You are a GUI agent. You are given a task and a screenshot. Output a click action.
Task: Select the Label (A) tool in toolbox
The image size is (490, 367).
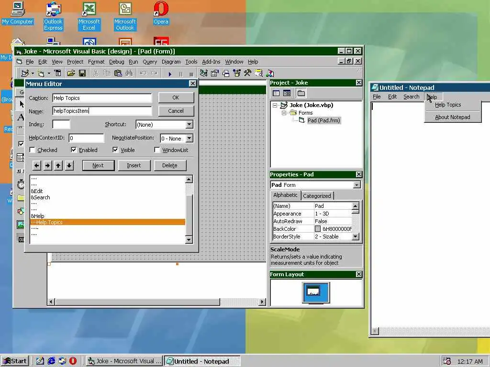(21, 118)
